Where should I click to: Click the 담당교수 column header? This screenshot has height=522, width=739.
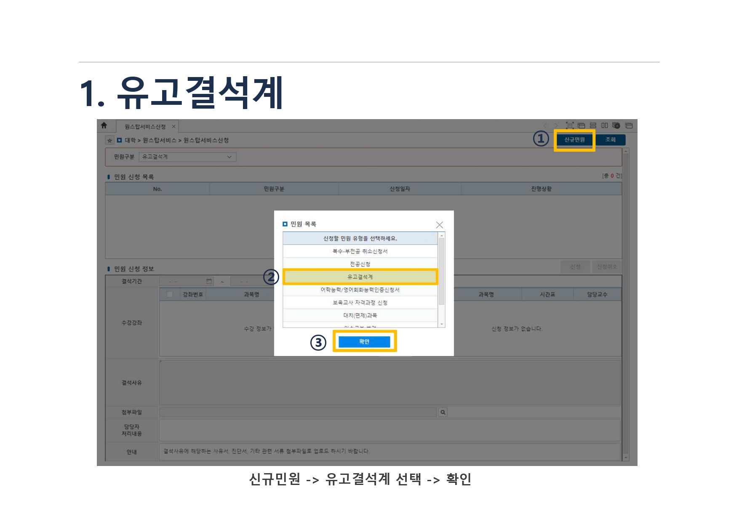[597, 295]
